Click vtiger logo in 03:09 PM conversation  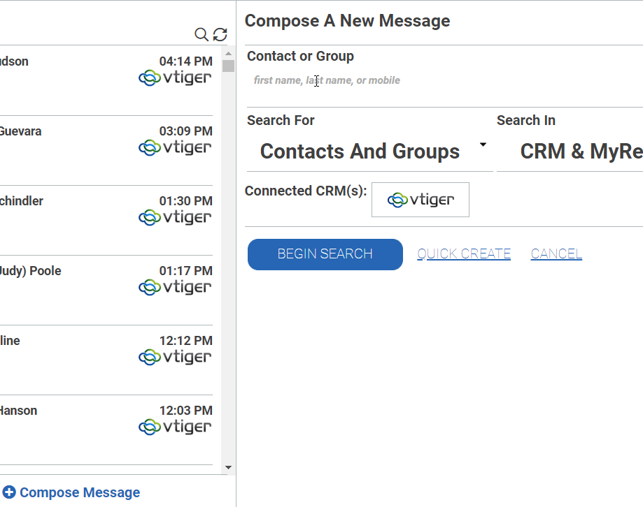point(175,147)
